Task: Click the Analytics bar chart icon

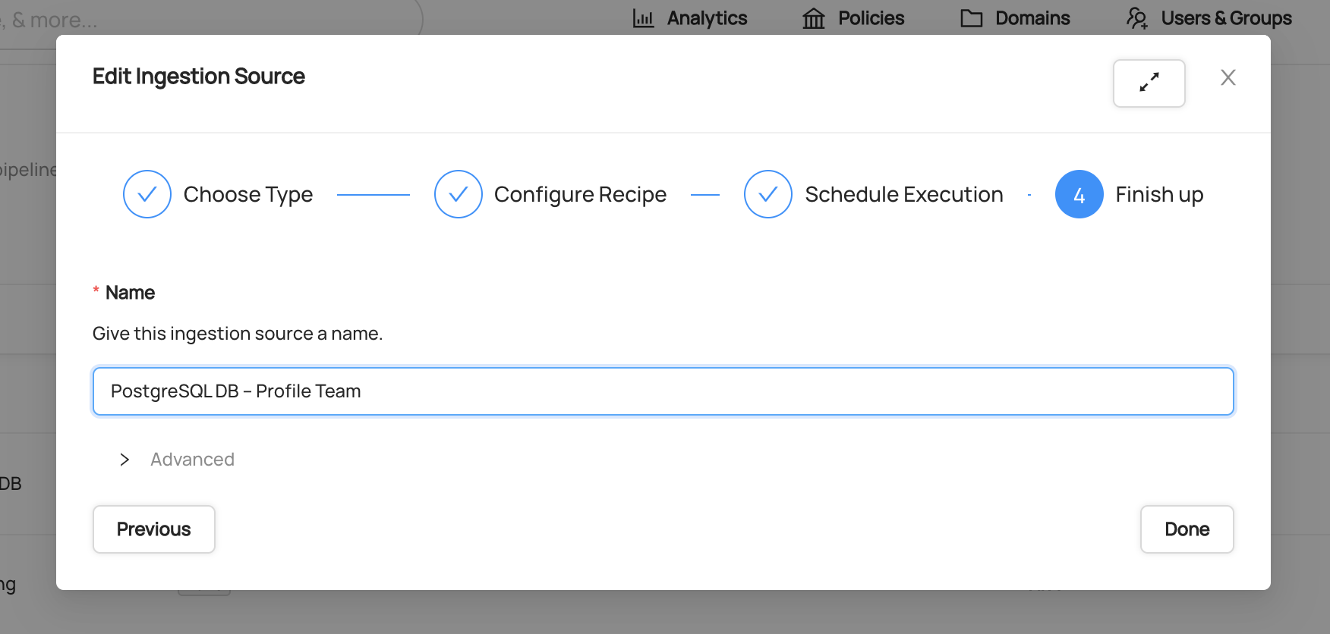Action: pos(643,18)
